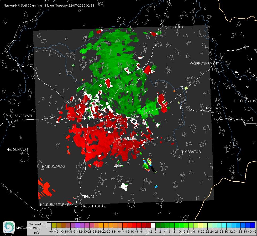Click the TOKAJ city label

click(13, 70)
